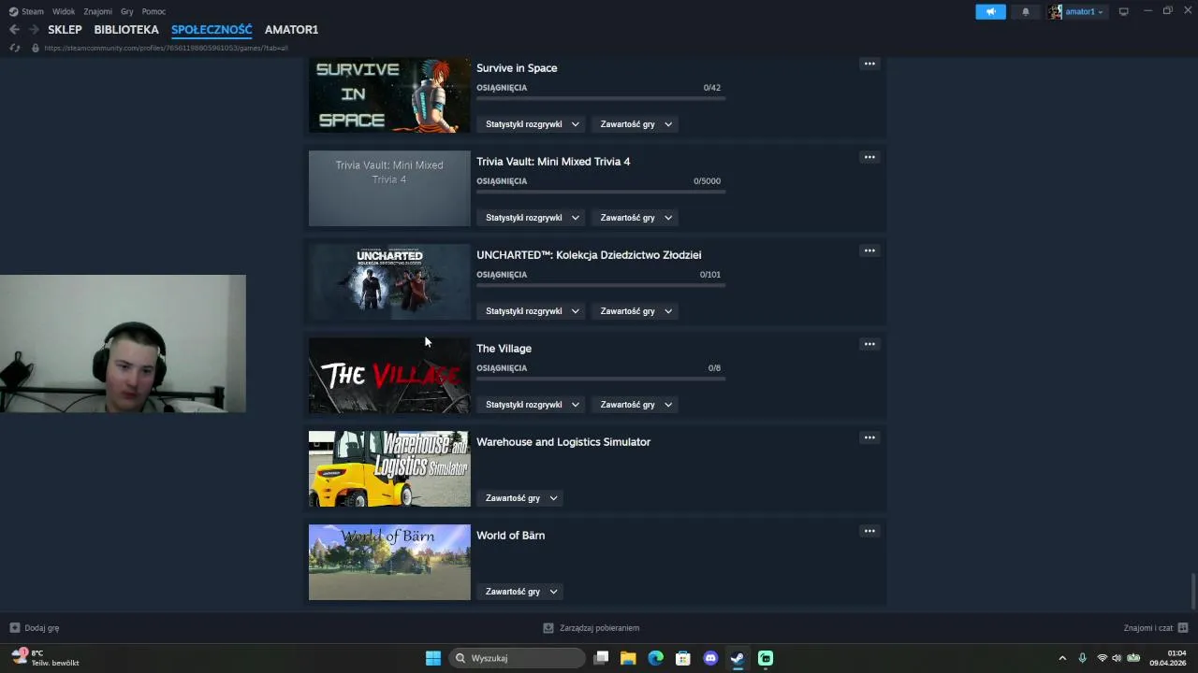
Task: Expand Statystyki rozgrywki for Survive in Space
Action: coord(532,124)
